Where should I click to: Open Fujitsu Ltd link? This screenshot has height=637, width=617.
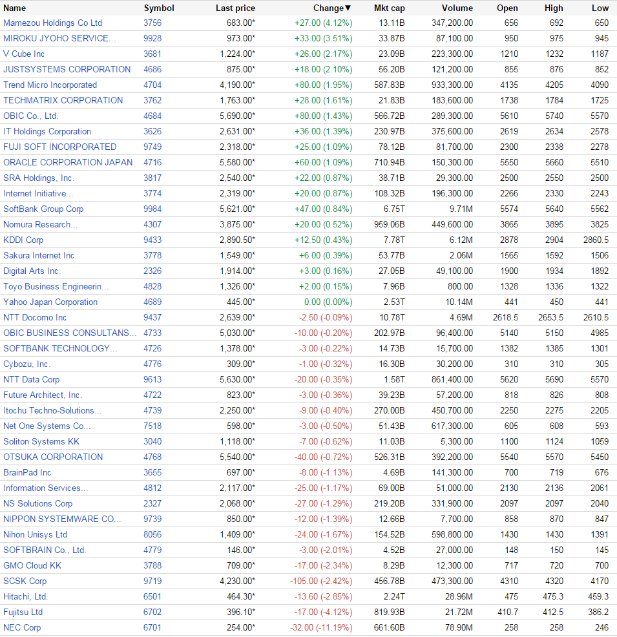click(23, 612)
